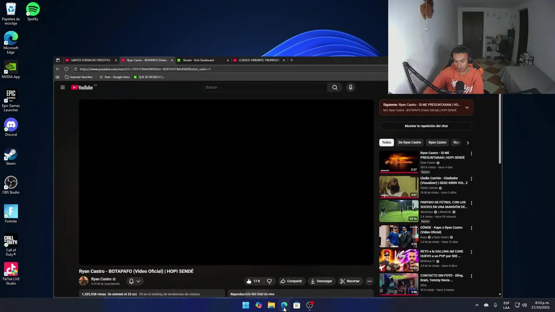Viewport: 555px width, 312px height.
Task: Open options menu for Eladio Carrión Gladiador
Action: pos(471,179)
